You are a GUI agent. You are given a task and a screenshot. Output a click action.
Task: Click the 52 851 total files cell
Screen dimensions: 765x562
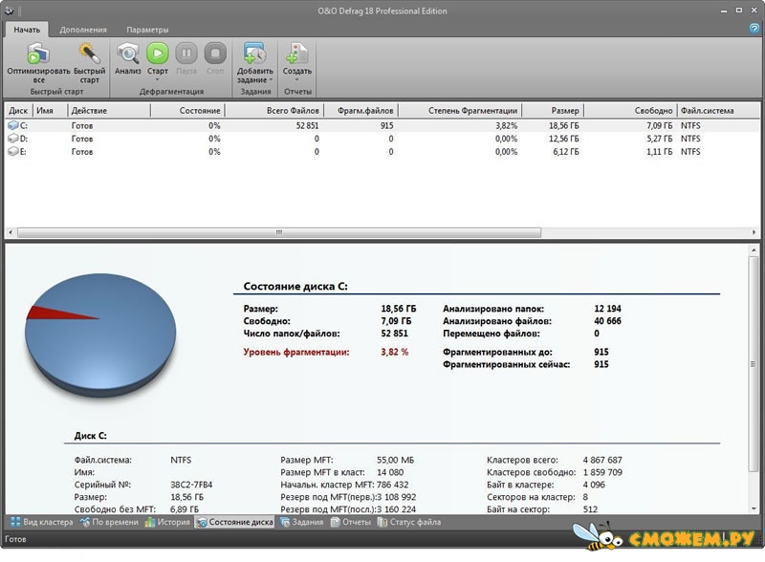coord(307,125)
